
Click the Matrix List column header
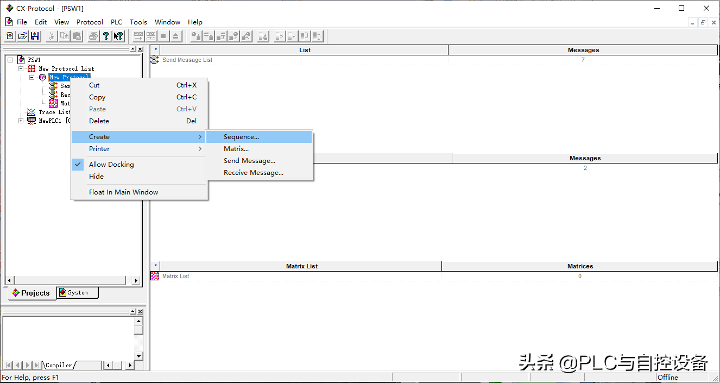[x=301, y=266]
